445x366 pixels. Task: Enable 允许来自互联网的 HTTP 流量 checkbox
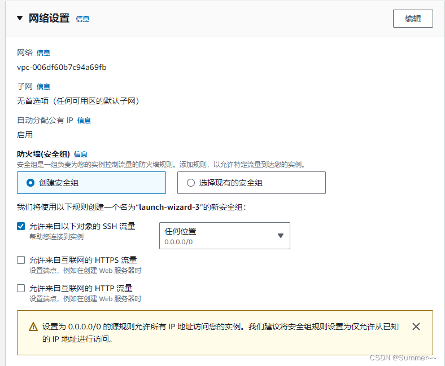point(21,288)
